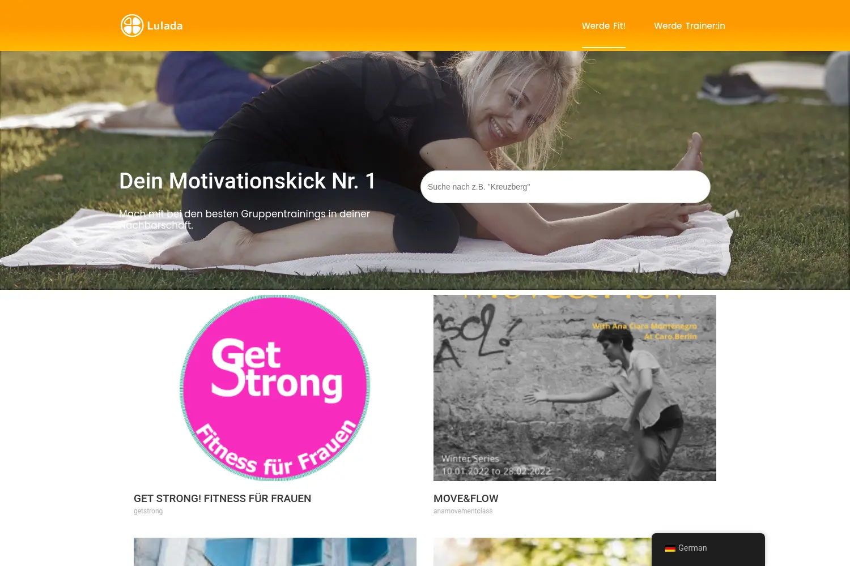
Task: Visit the anamovementclass trainer profile
Action: (463, 511)
